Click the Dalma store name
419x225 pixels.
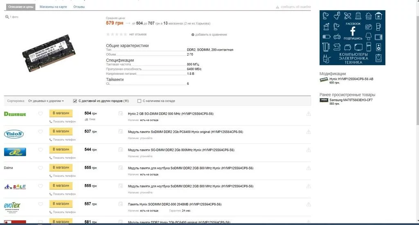pyautogui.click(x=9, y=168)
